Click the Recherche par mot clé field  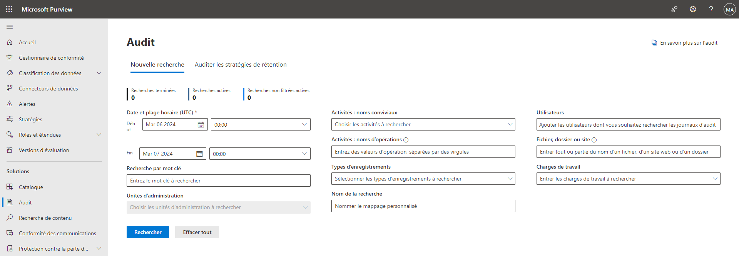click(218, 181)
